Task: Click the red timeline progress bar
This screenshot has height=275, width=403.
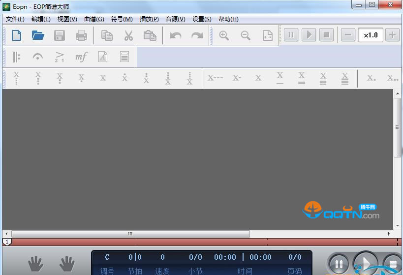Action: (x=197, y=242)
